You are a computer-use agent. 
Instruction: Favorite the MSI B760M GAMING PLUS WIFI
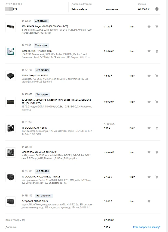(x=149, y=152)
